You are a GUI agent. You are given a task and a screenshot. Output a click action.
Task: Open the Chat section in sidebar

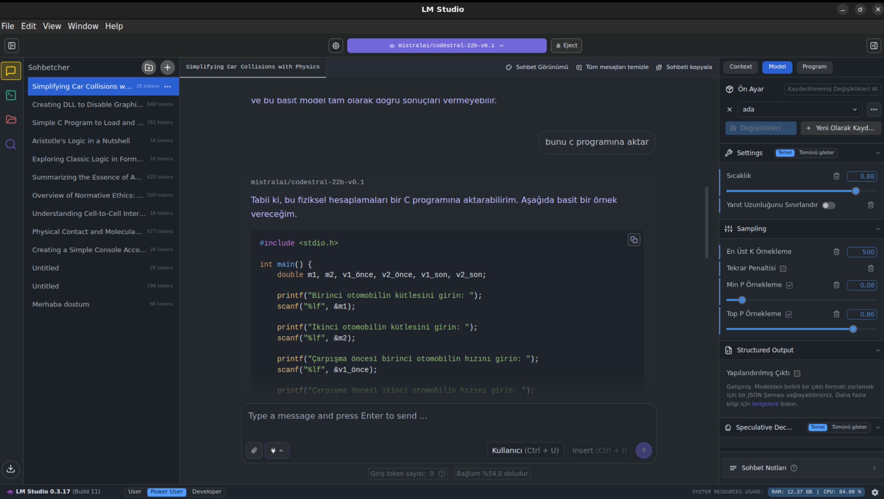tap(11, 71)
